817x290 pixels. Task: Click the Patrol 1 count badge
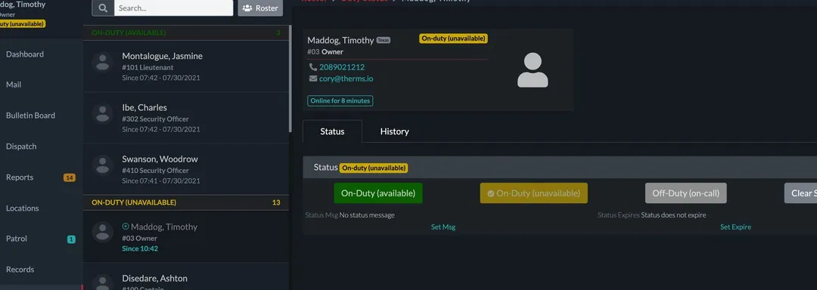point(71,239)
